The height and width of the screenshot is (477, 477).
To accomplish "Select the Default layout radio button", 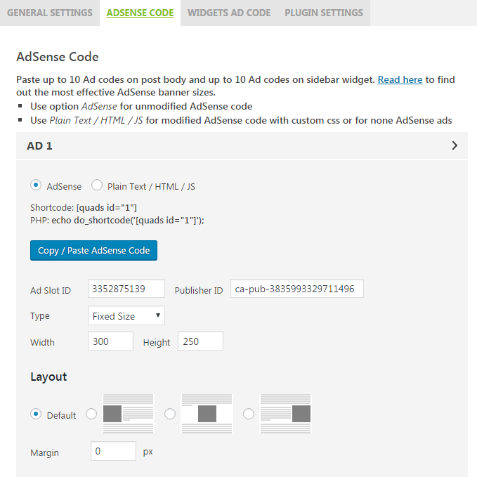I will [x=36, y=414].
